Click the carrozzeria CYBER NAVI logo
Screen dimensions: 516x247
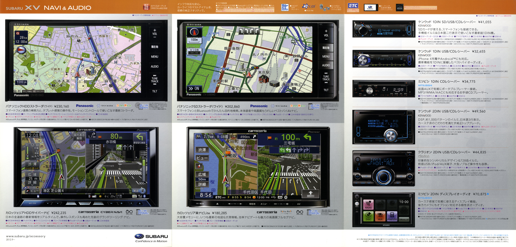click(x=100, y=212)
